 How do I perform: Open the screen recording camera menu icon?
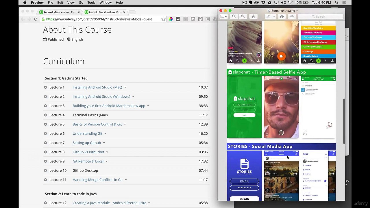pos(244,3)
